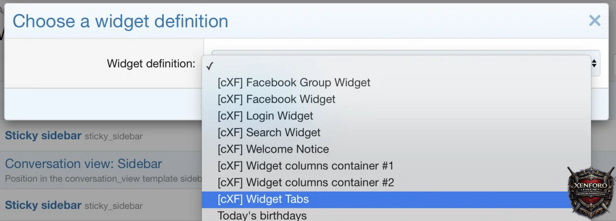Open Sticky sidebar link above Conversation view
616x221 pixels.
[43, 136]
